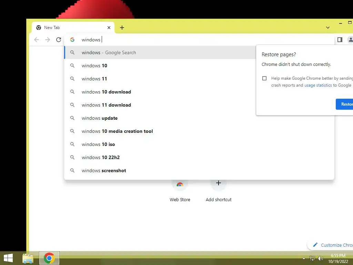Click search icon beside 'windows 10'

[x=72, y=66]
